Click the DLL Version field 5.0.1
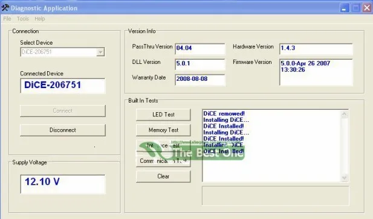373x219 pixels. point(200,64)
